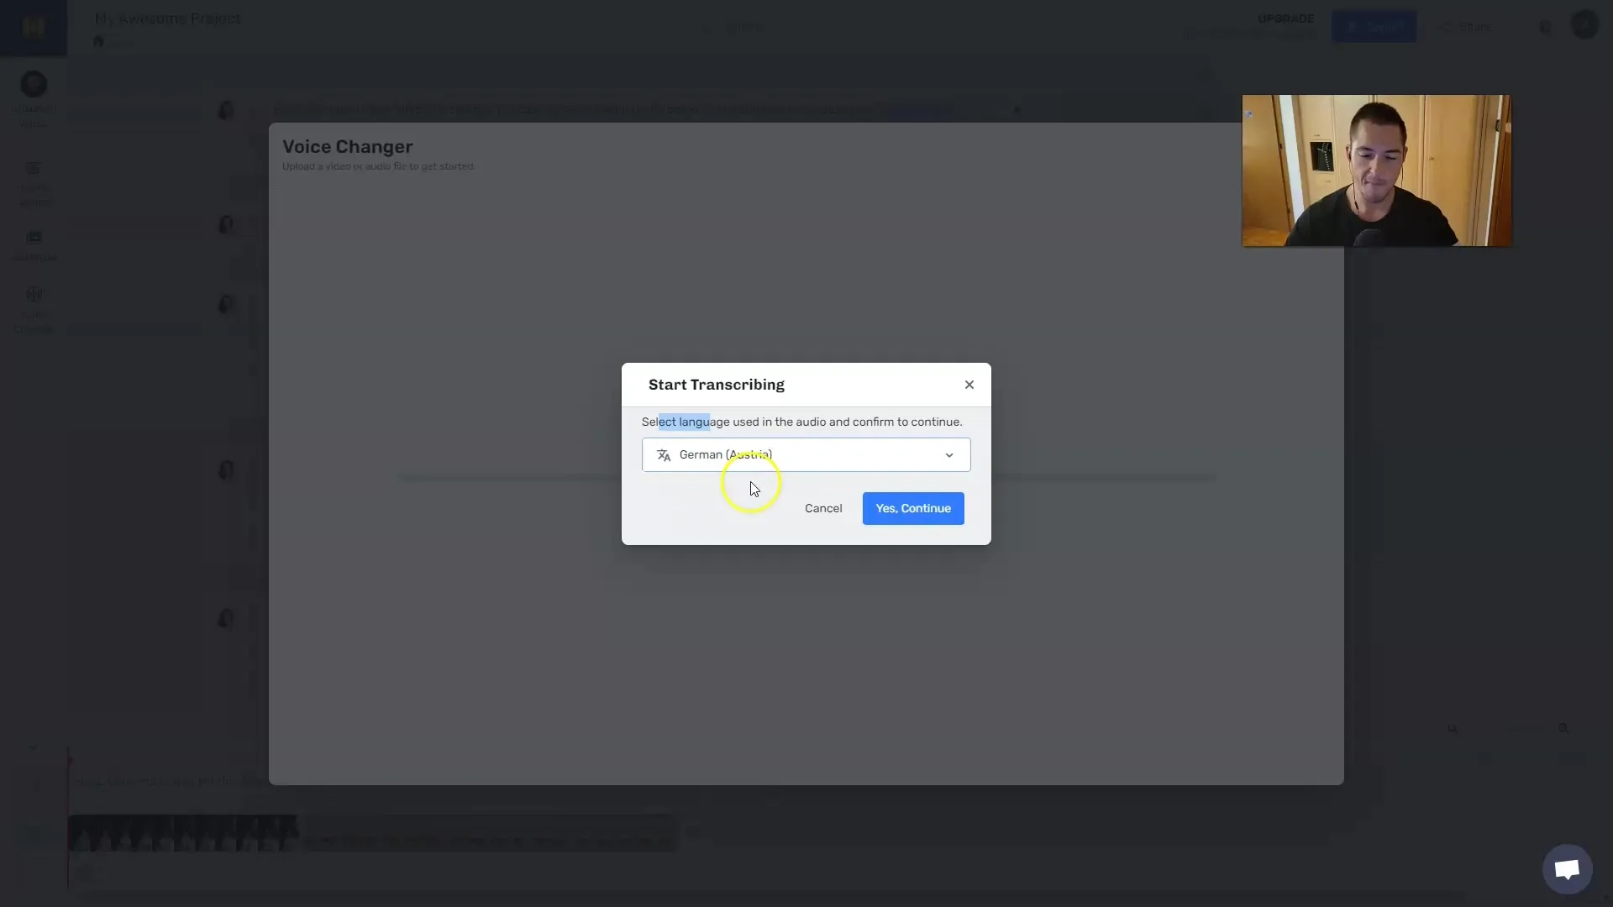Screen dimensions: 1613x907
Task: Click the home icon under project title
Action: coord(99,41)
